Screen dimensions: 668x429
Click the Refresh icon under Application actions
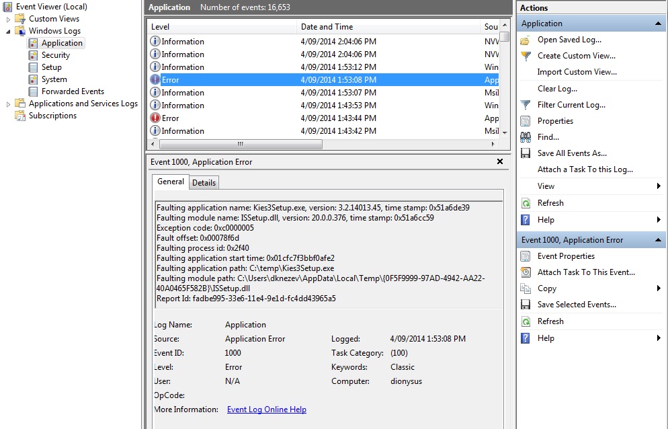point(526,204)
